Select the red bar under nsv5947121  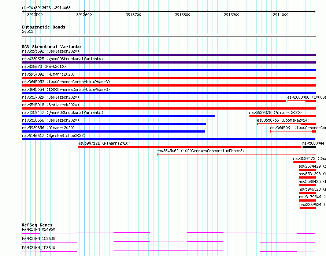(x=190, y=147)
